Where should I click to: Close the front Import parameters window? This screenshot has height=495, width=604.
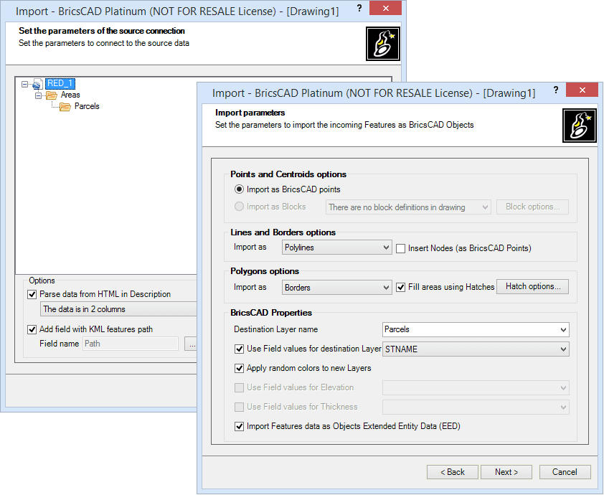[x=582, y=90]
